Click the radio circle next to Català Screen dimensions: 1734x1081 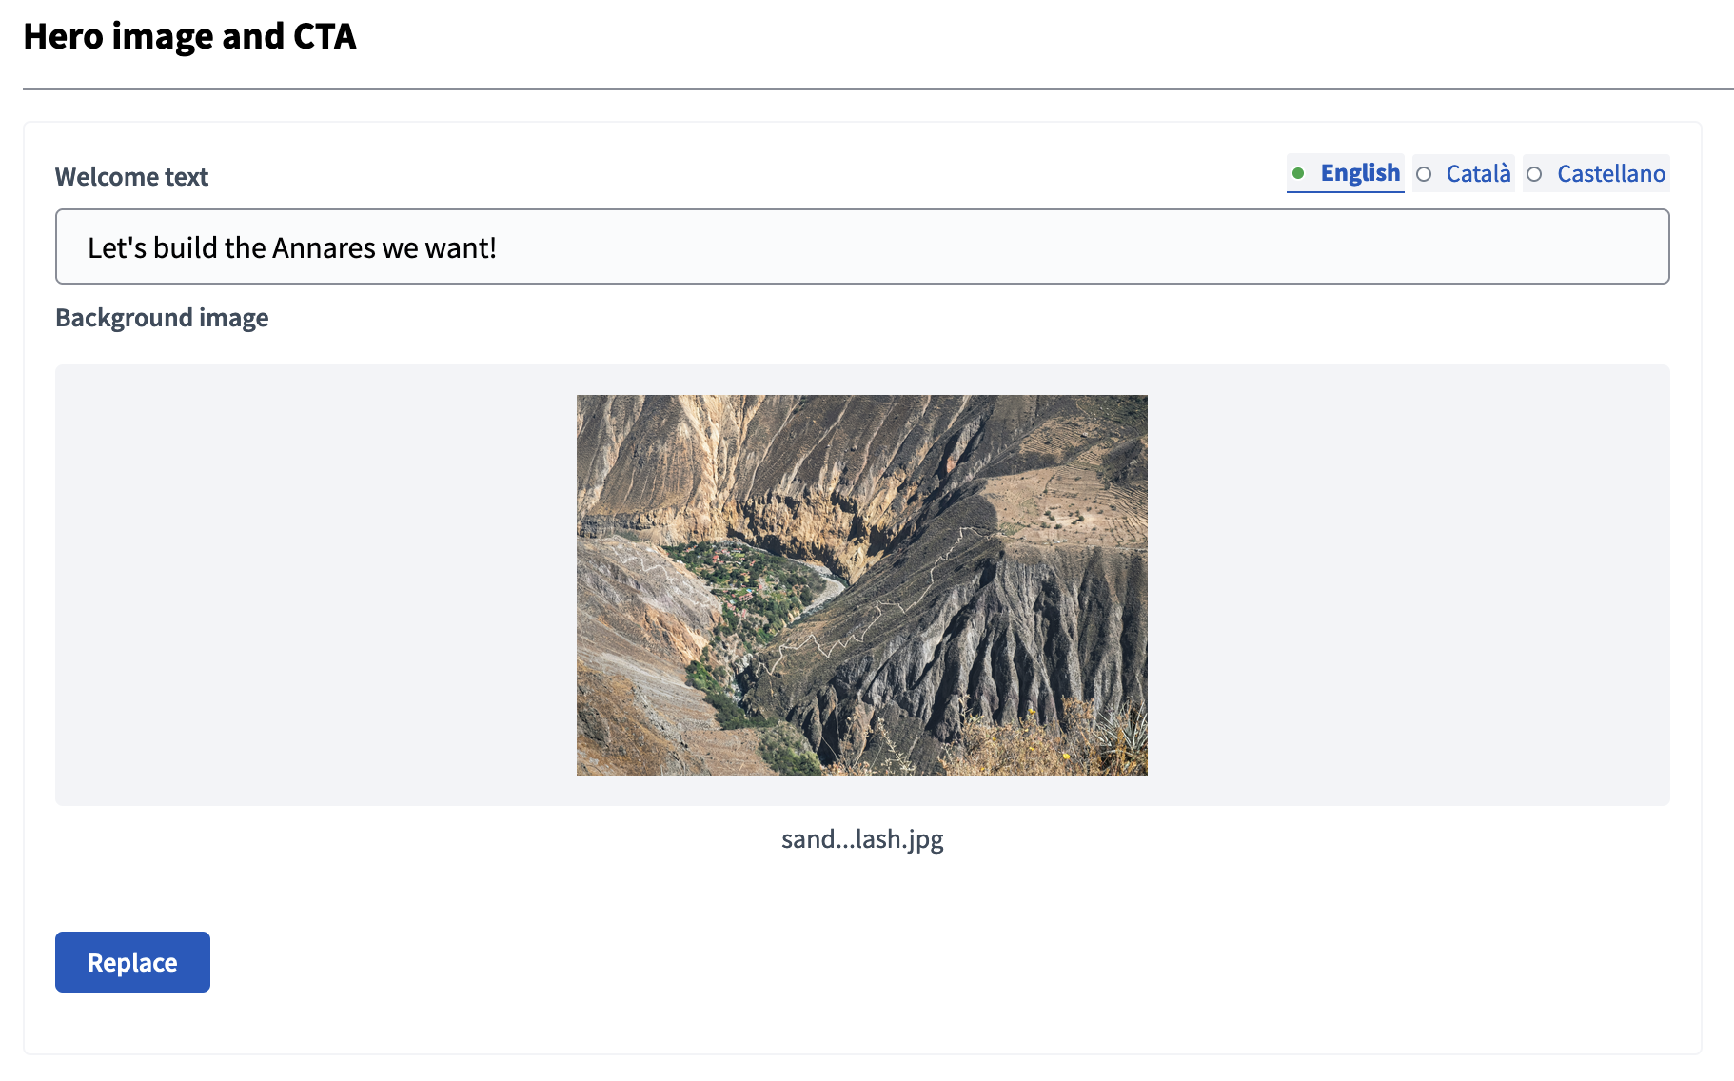1424,174
